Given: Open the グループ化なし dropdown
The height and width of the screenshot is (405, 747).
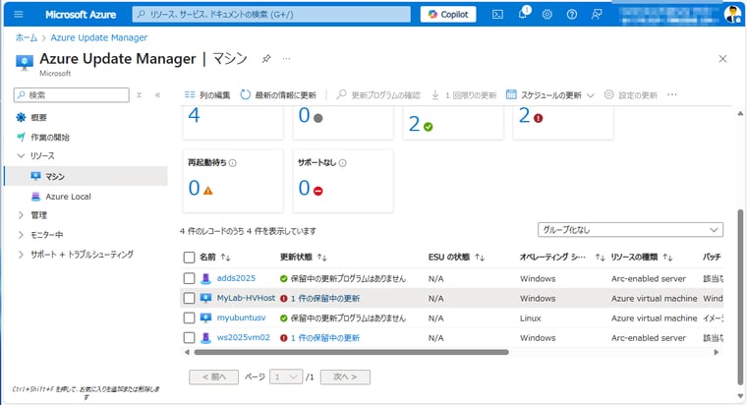Looking at the screenshot, I should point(630,230).
